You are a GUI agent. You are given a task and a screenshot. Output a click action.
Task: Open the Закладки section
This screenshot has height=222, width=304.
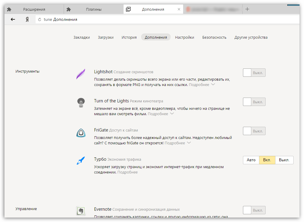click(x=82, y=37)
